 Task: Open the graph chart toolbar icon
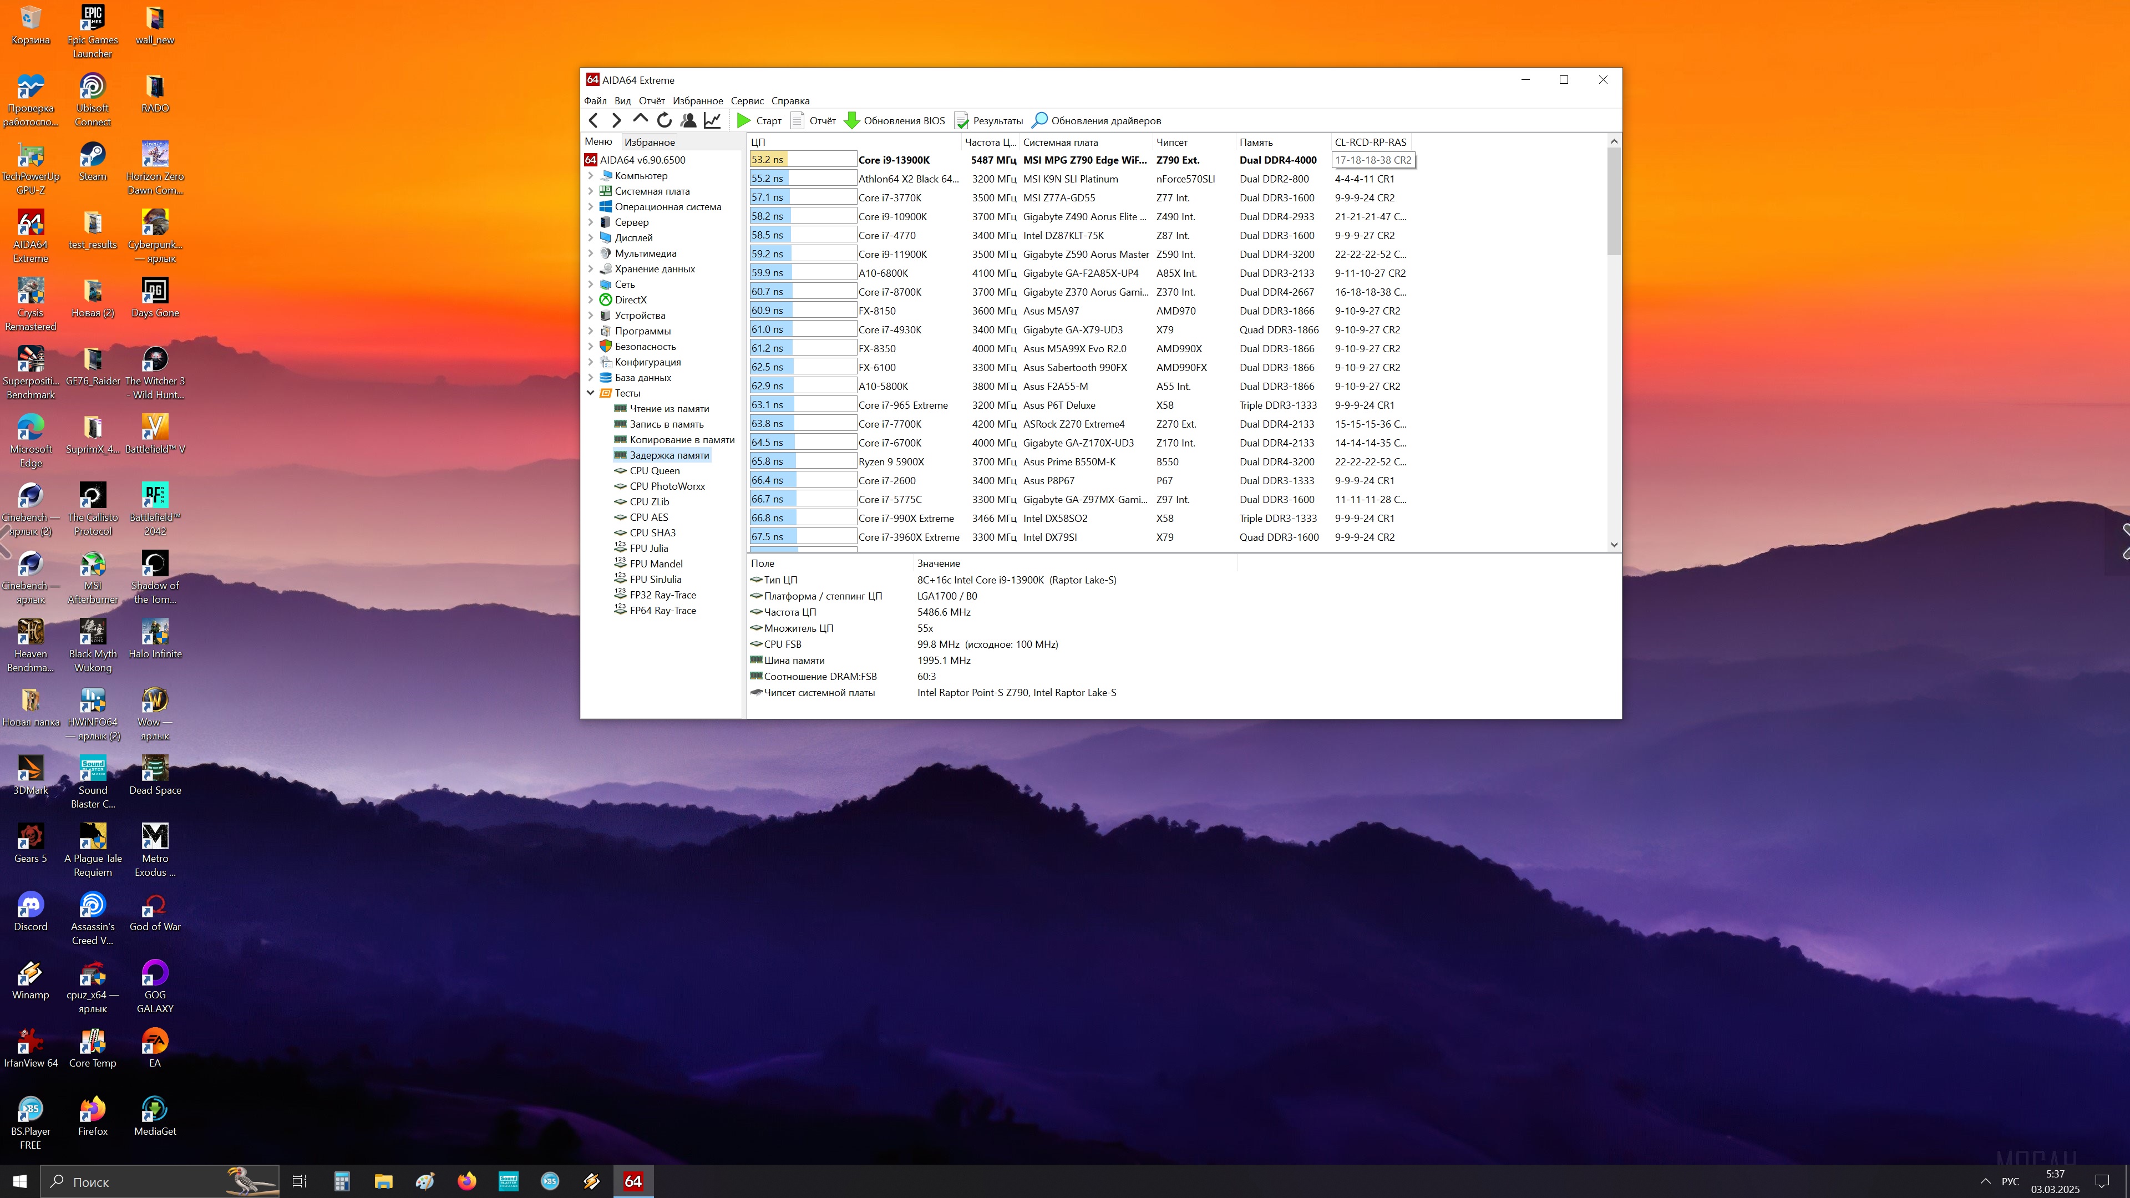click(x=712, y=121)
